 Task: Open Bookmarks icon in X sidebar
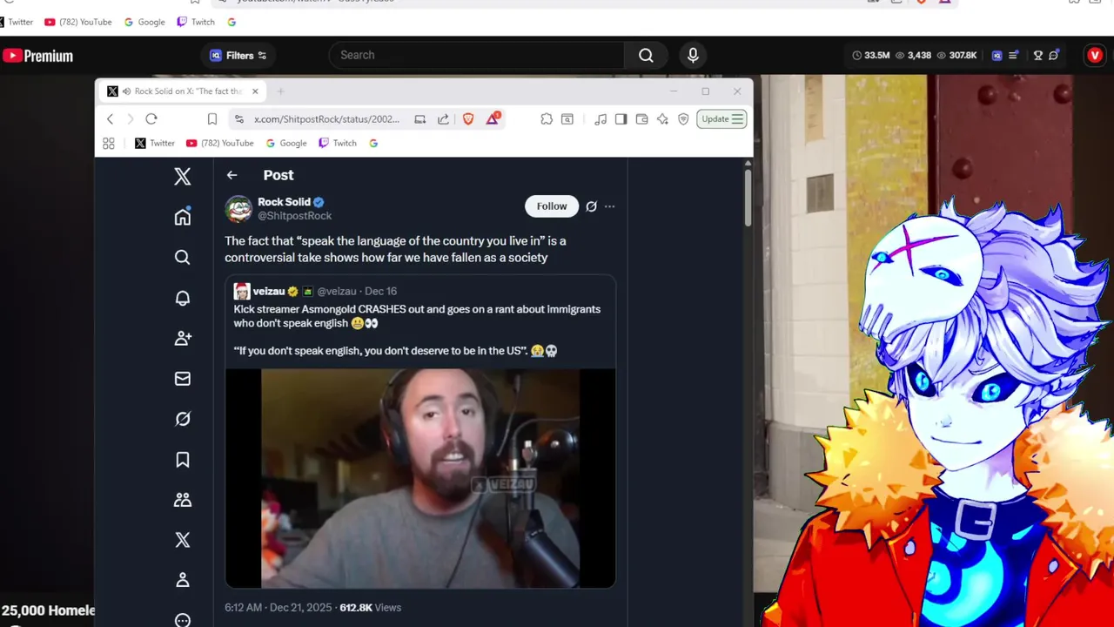tap(182, 459)
